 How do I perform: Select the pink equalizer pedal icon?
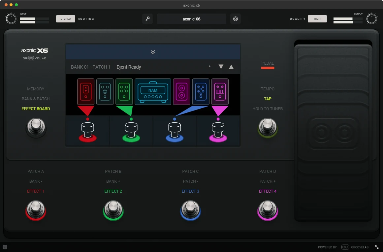[x=220, y=92]
